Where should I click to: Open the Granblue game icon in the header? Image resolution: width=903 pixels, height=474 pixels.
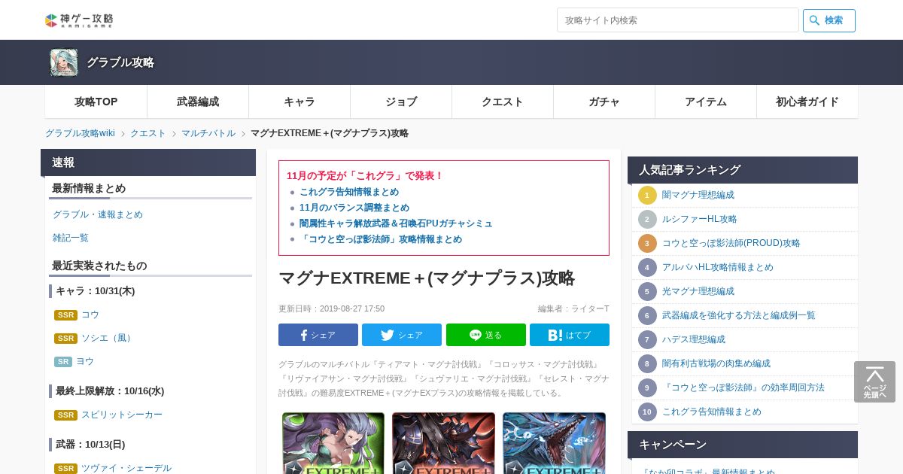pyautogui.click(x=64, y=62)
